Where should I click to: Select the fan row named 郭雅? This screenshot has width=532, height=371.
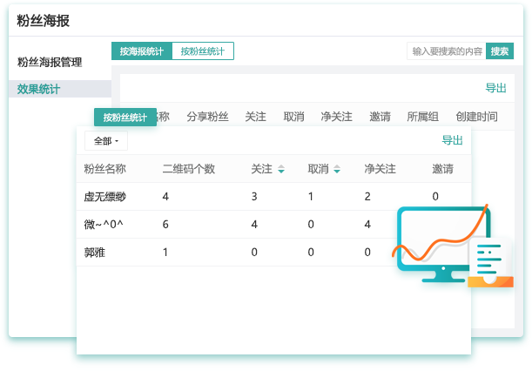tap(95, 253)
